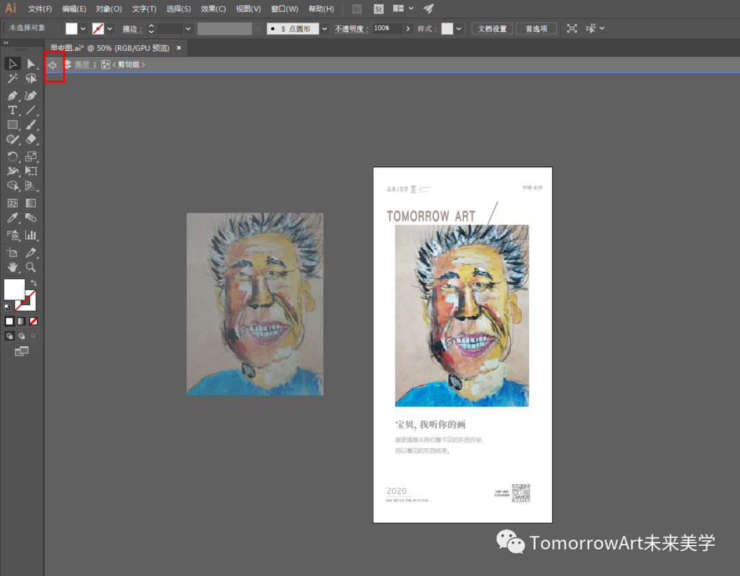Open the 样式 graphic style dropdown
Screen dimensions: 740x576
[x=458, y=28]
